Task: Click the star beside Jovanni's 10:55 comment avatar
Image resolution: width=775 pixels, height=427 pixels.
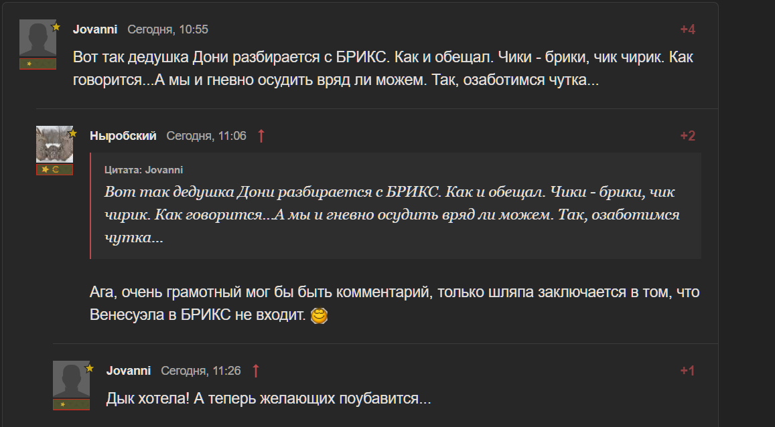Action: click(x=56, y=27)
